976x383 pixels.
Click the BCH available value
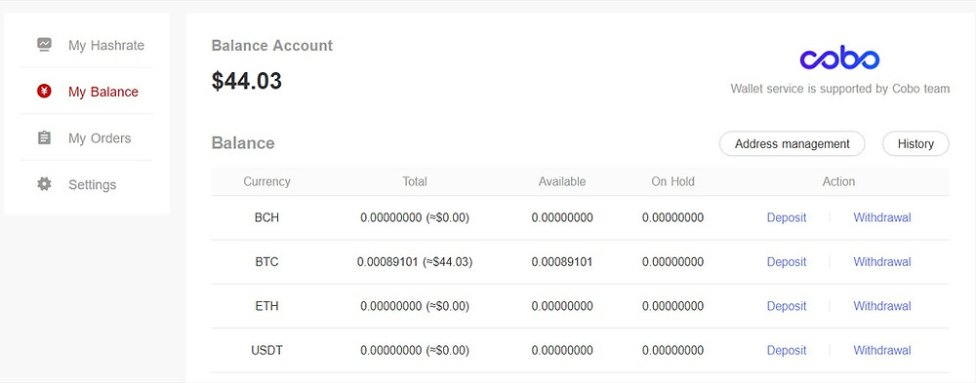pos(562,217)
